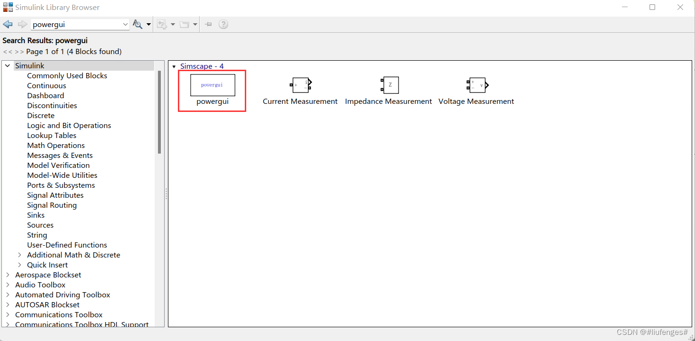
Task: Select Discontinuities library
Action: [x=52, y=106]
